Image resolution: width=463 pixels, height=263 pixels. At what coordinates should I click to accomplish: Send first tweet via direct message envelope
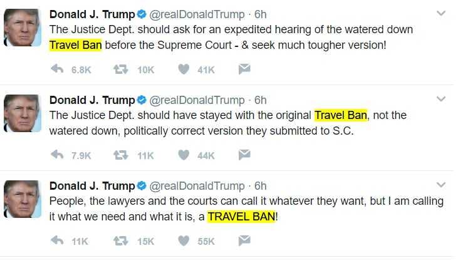pos(244,69)
